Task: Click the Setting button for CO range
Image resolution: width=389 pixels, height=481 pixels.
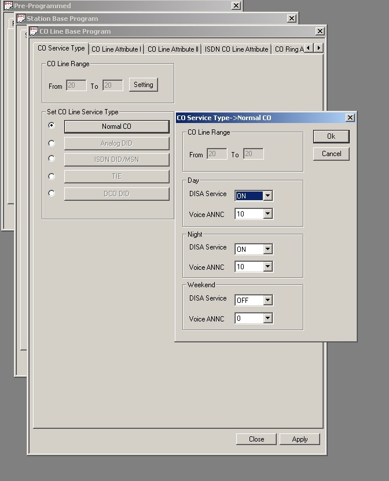Action: tap(143, 85)
